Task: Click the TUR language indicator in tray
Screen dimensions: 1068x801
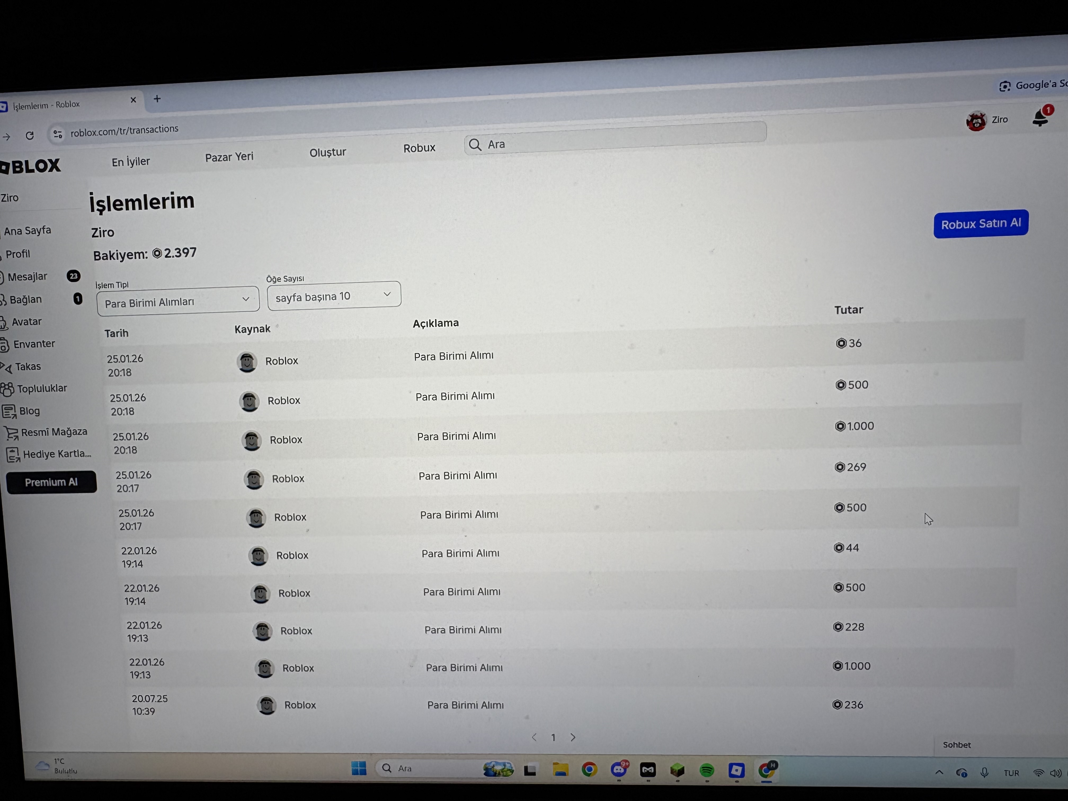Action: [x=1012, y=773]
